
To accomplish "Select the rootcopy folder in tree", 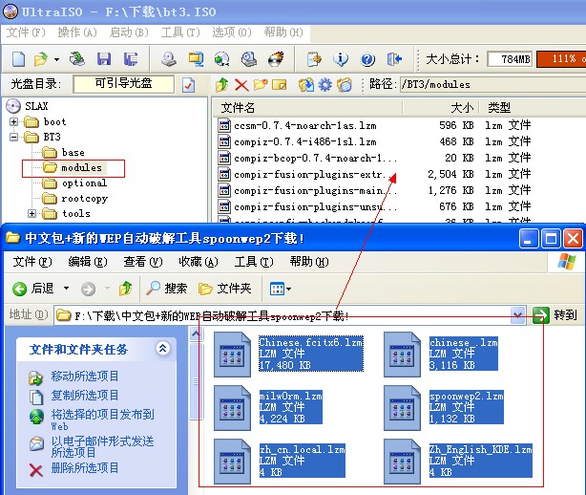I will 84,199.
